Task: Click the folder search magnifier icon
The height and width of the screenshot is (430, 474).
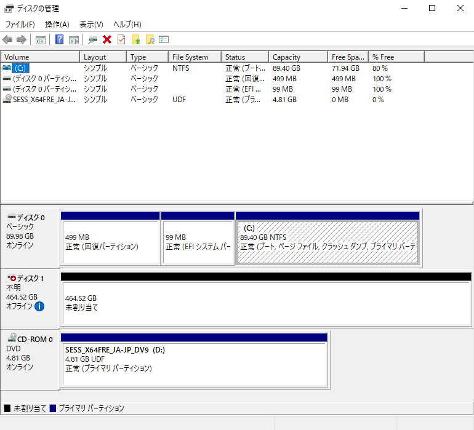Action: 150,39
